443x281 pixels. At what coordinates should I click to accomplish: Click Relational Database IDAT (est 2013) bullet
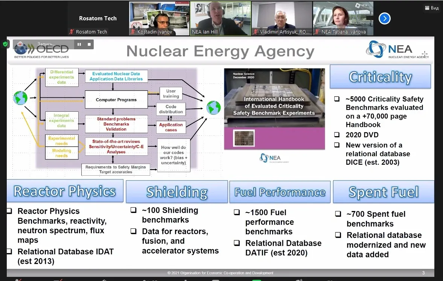pyautogui.click(x=65, y=256)
